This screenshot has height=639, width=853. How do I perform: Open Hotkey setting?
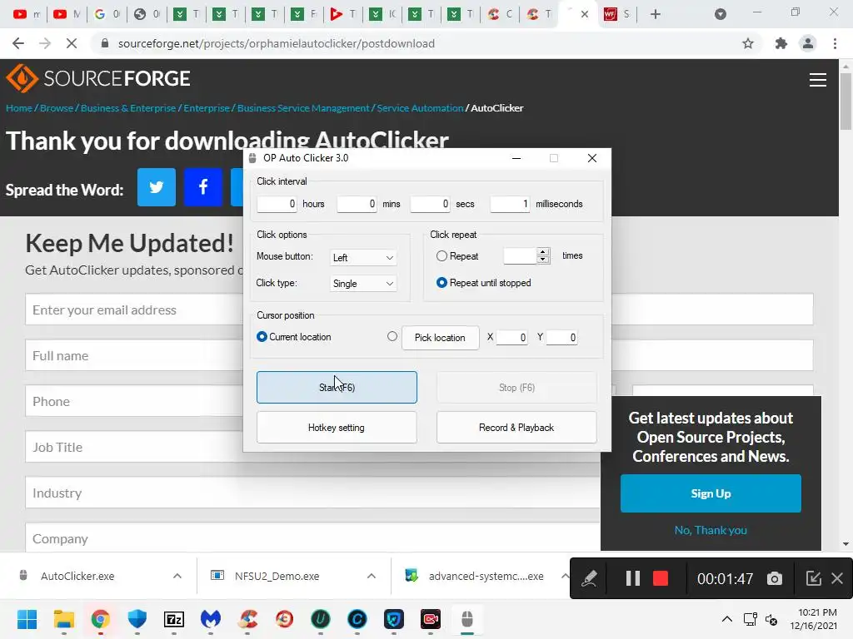337,428
